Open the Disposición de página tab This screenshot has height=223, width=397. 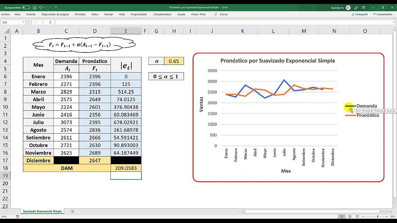(x=55, y=14)
